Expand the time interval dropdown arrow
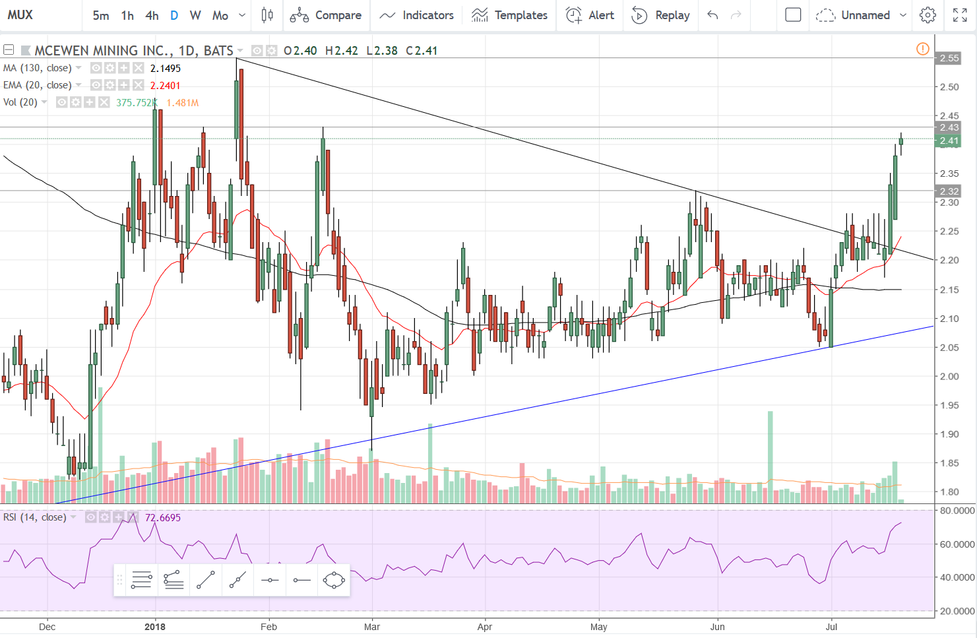The image size is (977, 638). pos(242,15)
